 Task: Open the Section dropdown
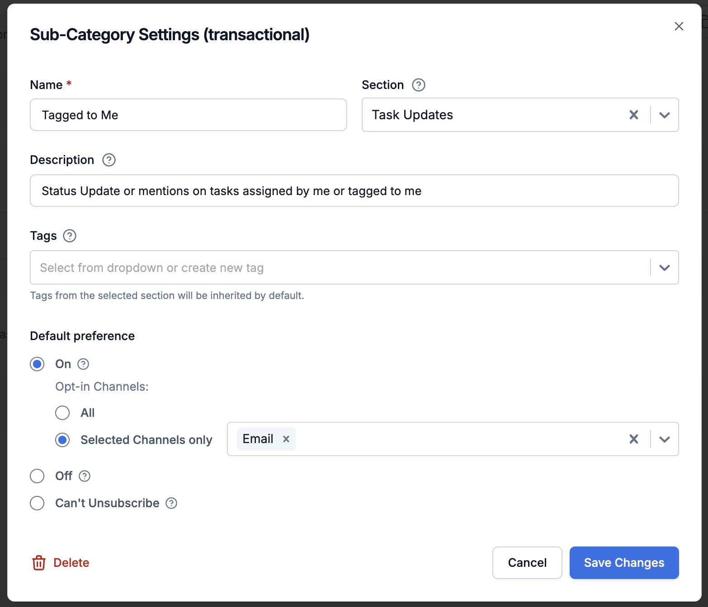(664, 115)
